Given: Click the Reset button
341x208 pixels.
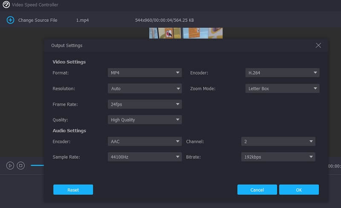Looking at the screenshot, I should click(73, 190).
